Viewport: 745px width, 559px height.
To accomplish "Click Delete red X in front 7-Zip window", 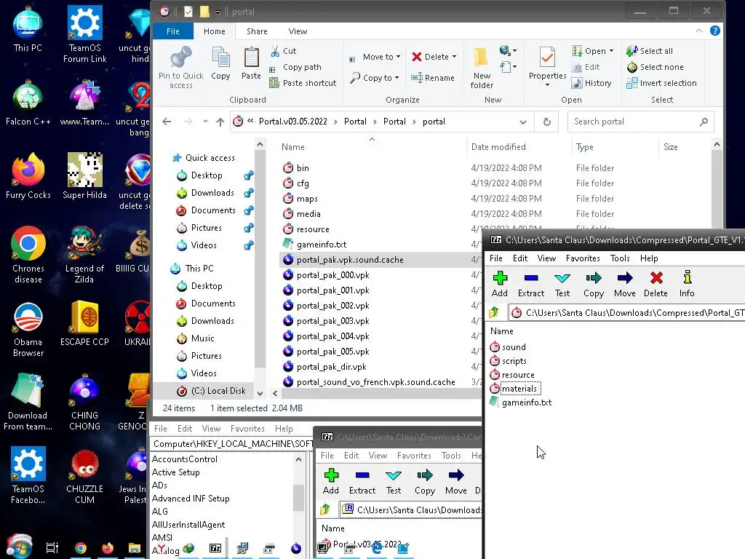I will click(656, 278).
